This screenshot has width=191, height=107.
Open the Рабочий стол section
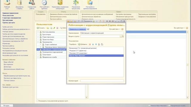point(7,5)
